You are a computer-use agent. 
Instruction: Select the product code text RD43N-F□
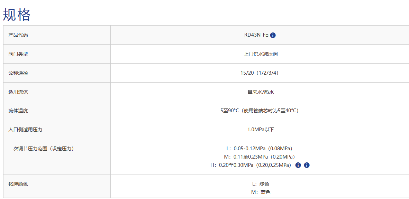(x=256, y=35)
